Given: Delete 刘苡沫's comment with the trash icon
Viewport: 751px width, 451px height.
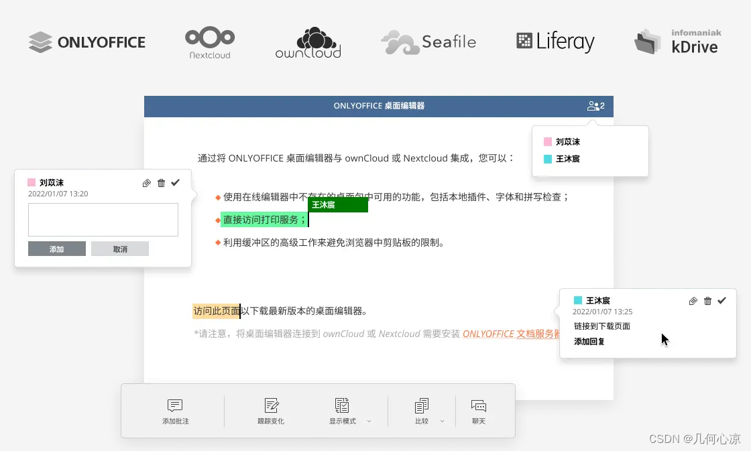Looking at the screenshot, I should pyautogui.click(x=162, y=183).
